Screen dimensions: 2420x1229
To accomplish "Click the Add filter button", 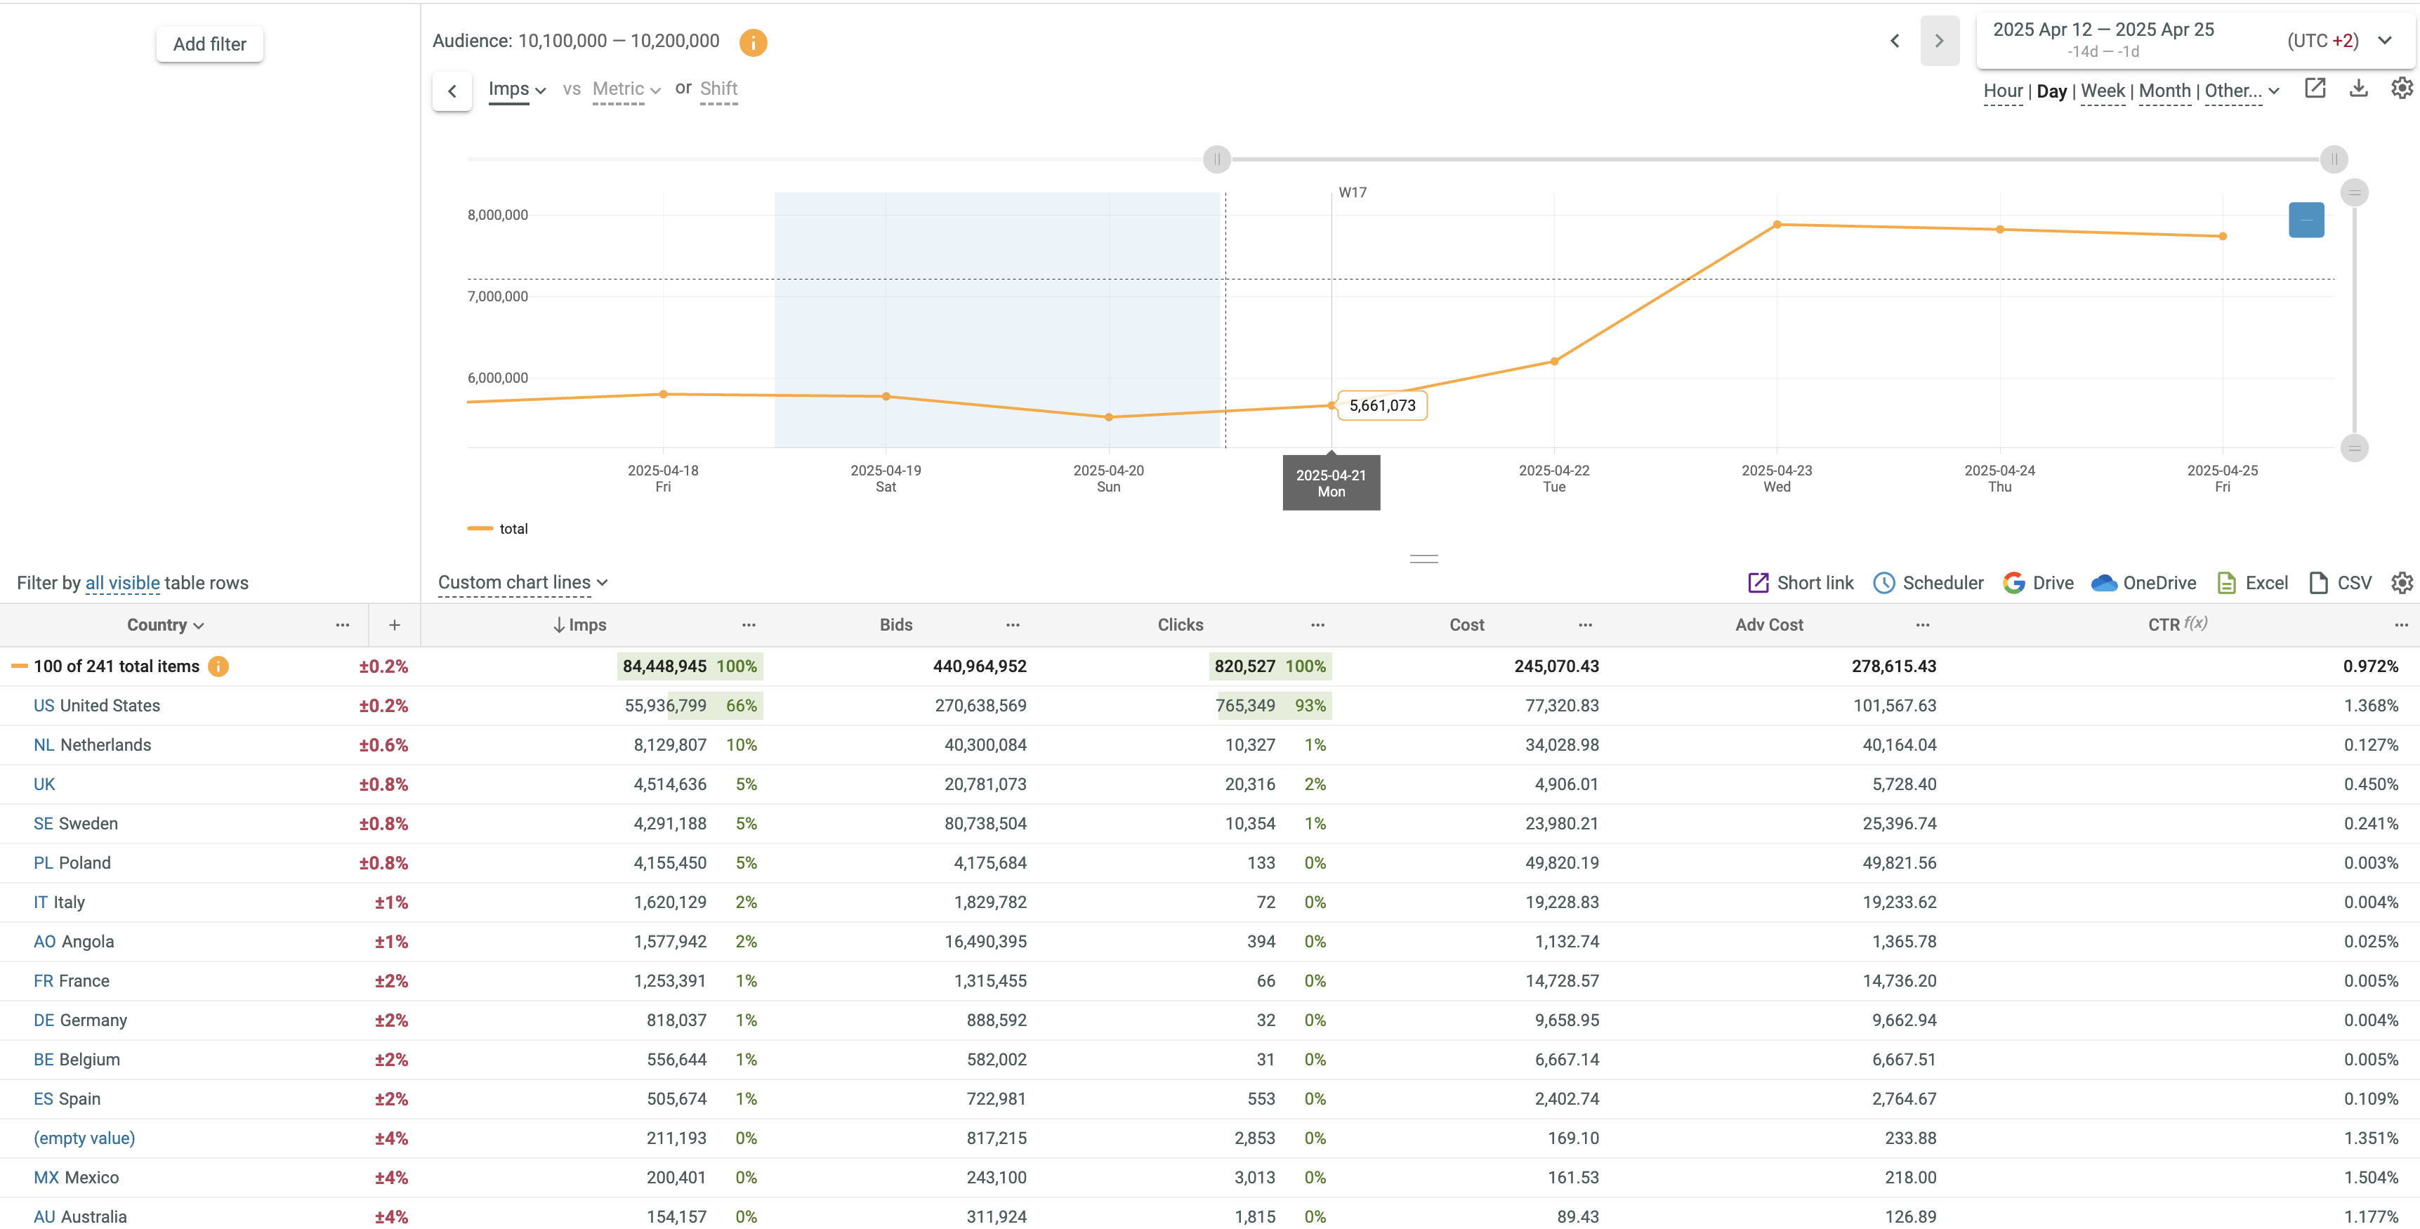I will coord(209,44).
